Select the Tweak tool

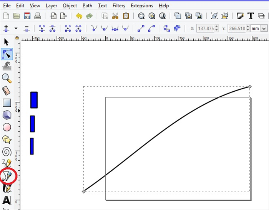(x=7, y=66)
